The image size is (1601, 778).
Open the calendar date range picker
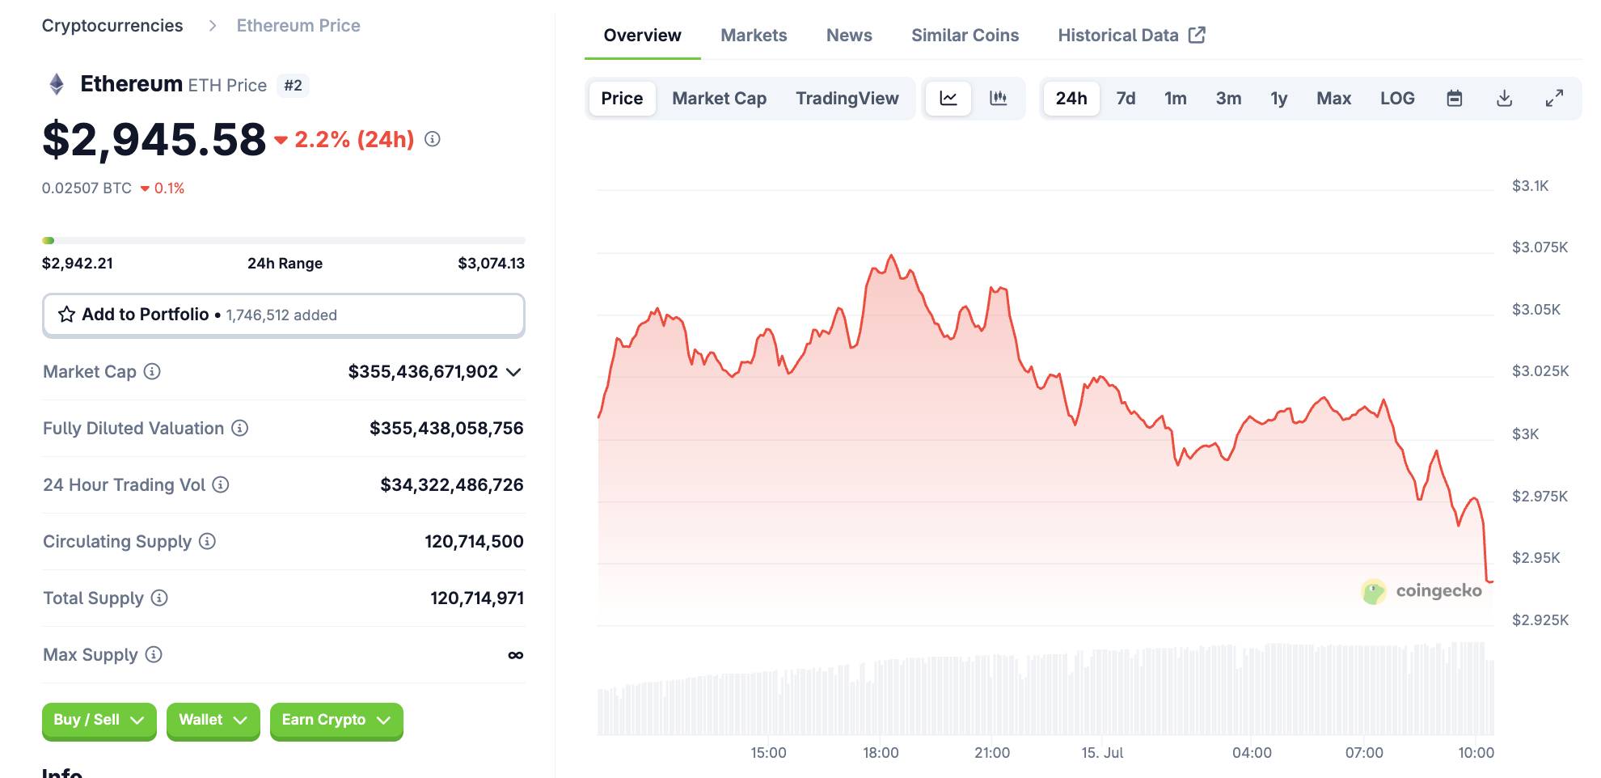(1455, 99)
